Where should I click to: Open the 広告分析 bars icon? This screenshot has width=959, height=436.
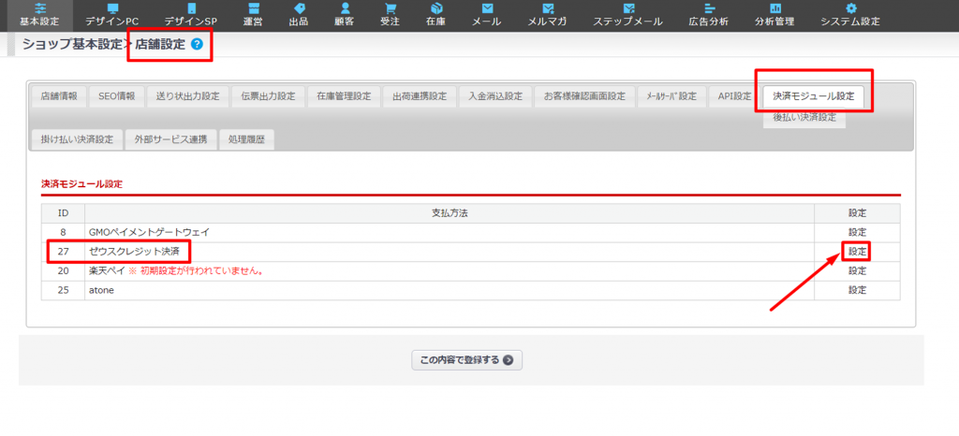point(709,8)
